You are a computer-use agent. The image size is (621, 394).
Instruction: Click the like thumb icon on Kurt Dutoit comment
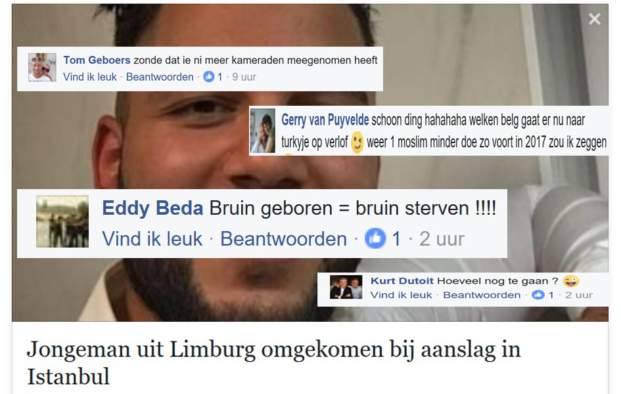(x=538, y=294)
